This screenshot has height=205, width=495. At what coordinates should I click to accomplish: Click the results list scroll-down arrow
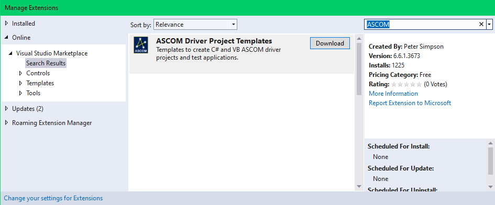tap(359, 186)
